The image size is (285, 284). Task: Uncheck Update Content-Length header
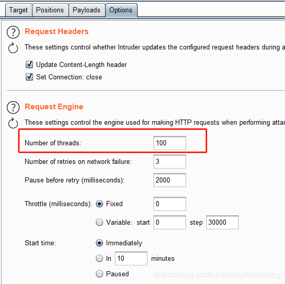29,64
